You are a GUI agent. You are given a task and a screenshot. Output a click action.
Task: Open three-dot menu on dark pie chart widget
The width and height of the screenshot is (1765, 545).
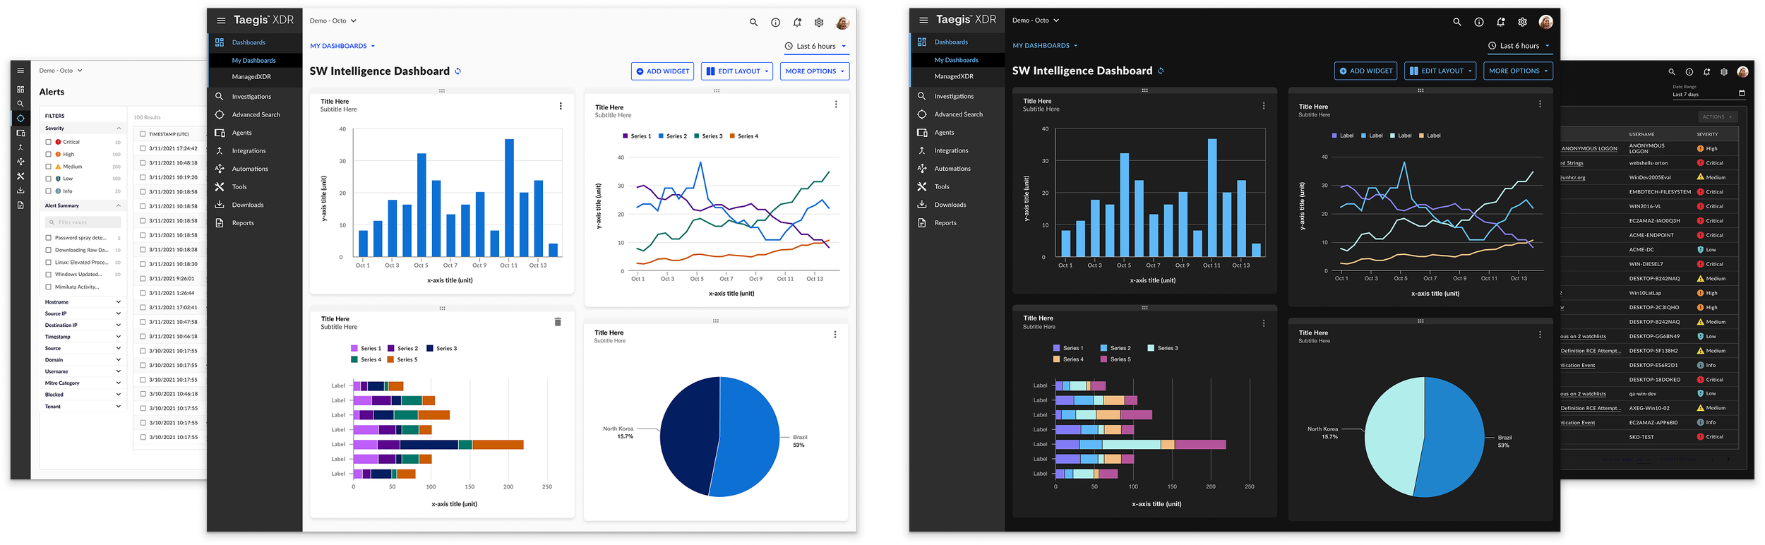[1540, 335]
